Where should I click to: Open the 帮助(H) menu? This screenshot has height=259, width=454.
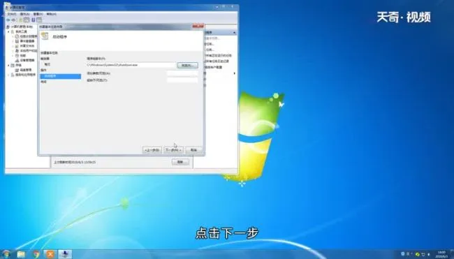(x=51, y=14)
